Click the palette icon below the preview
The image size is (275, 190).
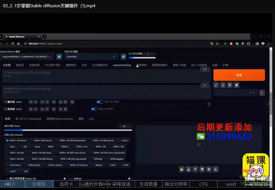(209, 169)
